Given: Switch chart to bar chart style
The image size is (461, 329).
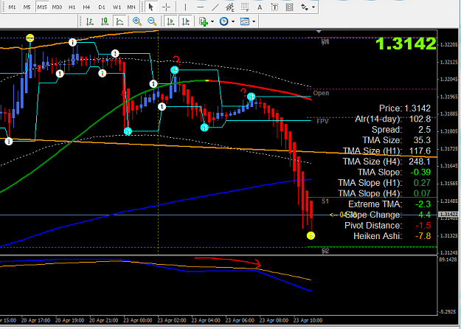Looking at the screenshot, I should 90,21.
